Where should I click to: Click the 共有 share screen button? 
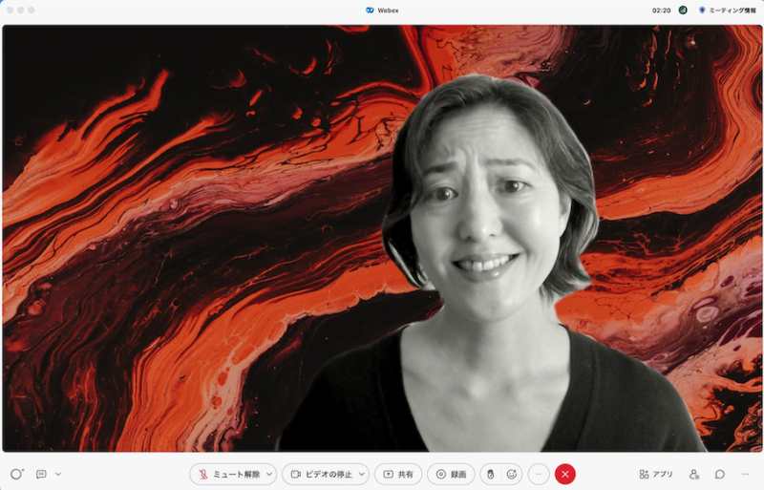(x=398, y=474)
